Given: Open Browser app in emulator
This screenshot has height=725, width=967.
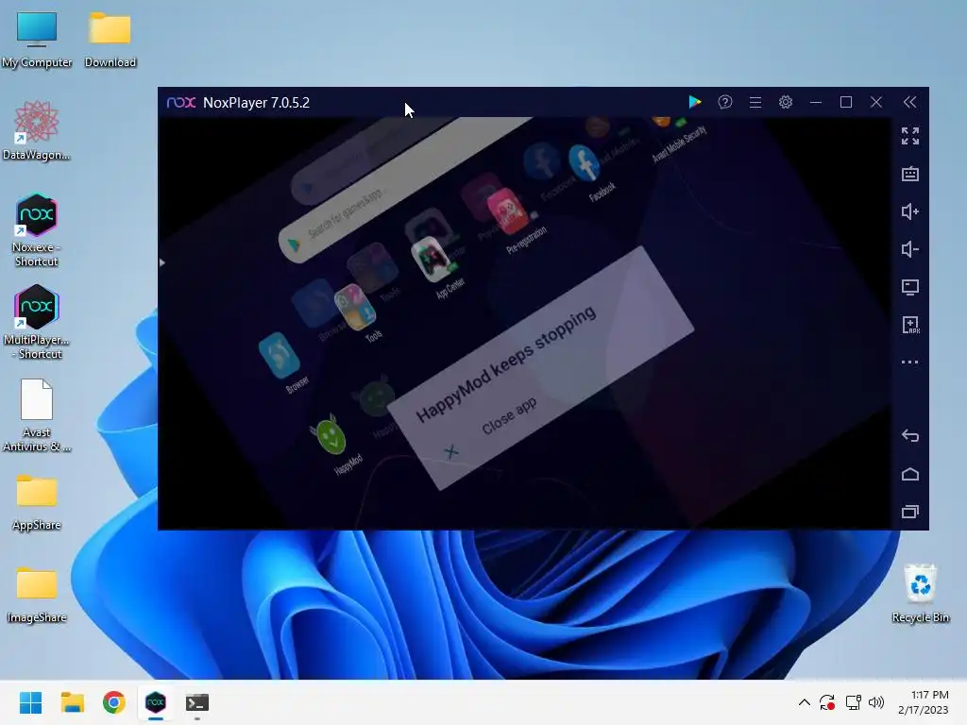Looking at the screenshot, I should click(x=280, y=355).
